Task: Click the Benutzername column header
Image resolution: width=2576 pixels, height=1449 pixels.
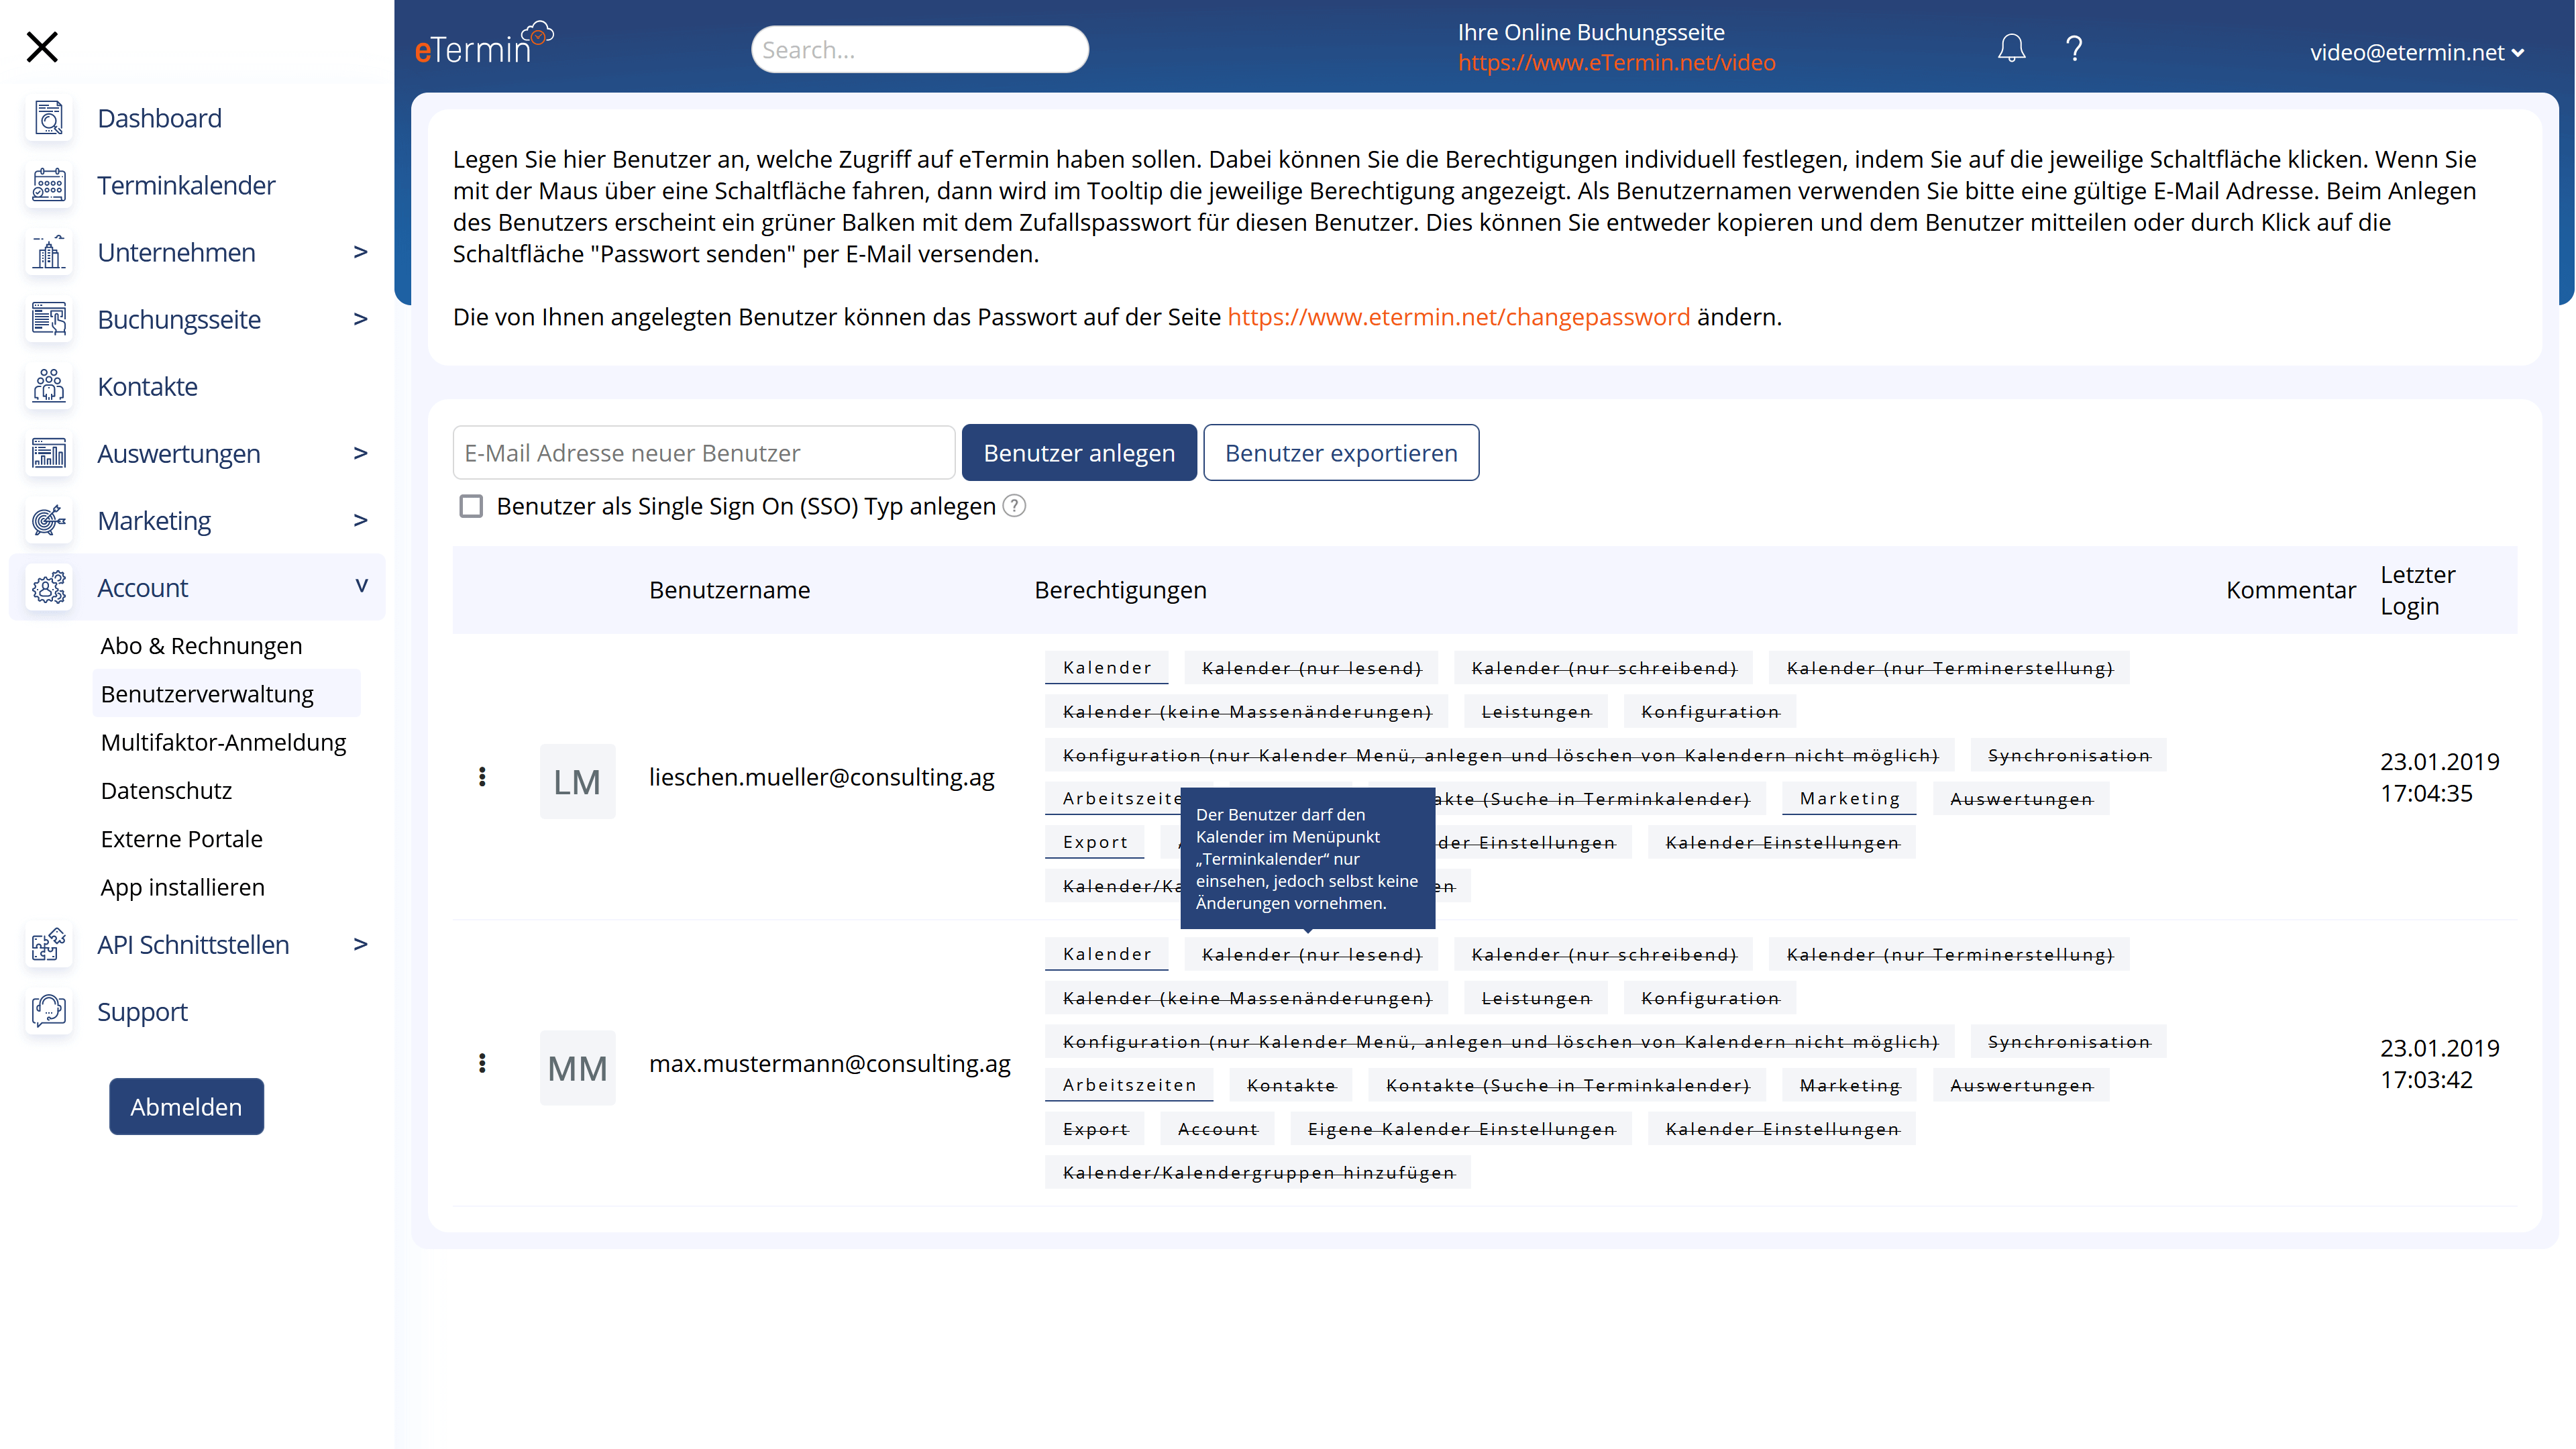Action: 729,590
